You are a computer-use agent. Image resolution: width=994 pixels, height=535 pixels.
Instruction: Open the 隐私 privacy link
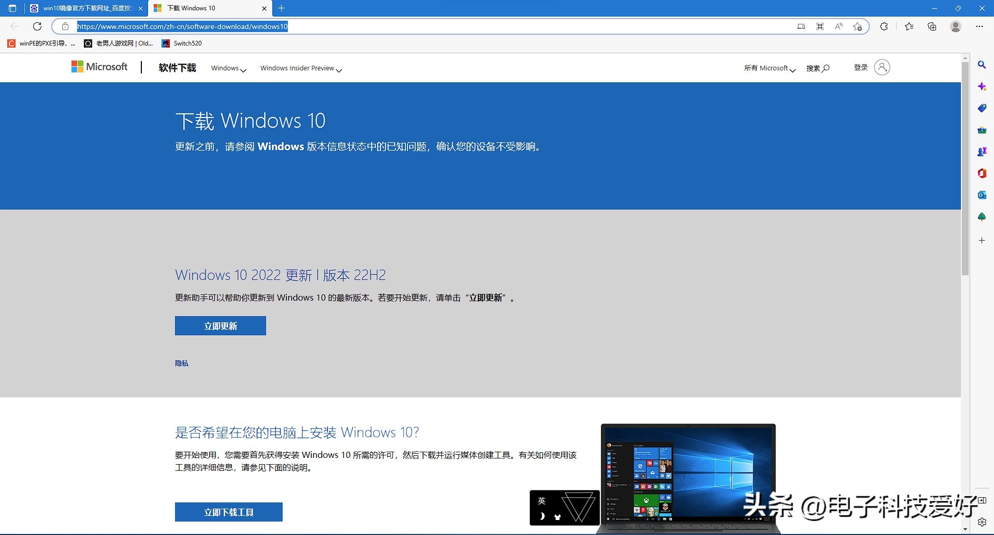[182, 363]
